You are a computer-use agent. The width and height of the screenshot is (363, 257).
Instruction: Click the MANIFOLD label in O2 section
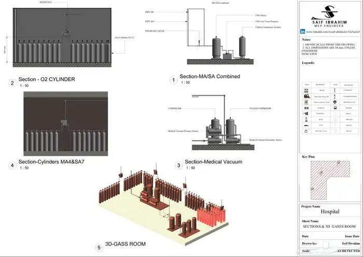coord(46,3)
